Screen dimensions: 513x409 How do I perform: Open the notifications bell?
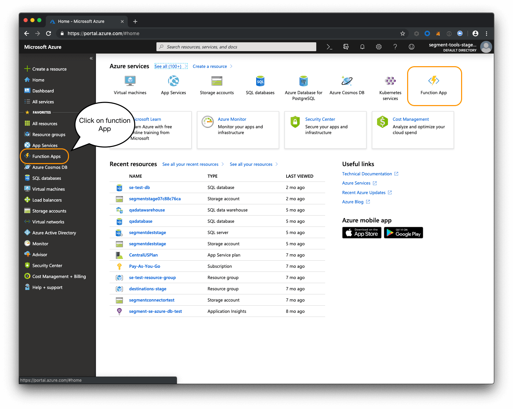[x=362, y=47]
